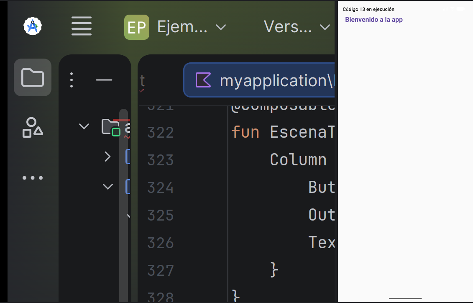Open the hamburger main menu

(82, 26)
